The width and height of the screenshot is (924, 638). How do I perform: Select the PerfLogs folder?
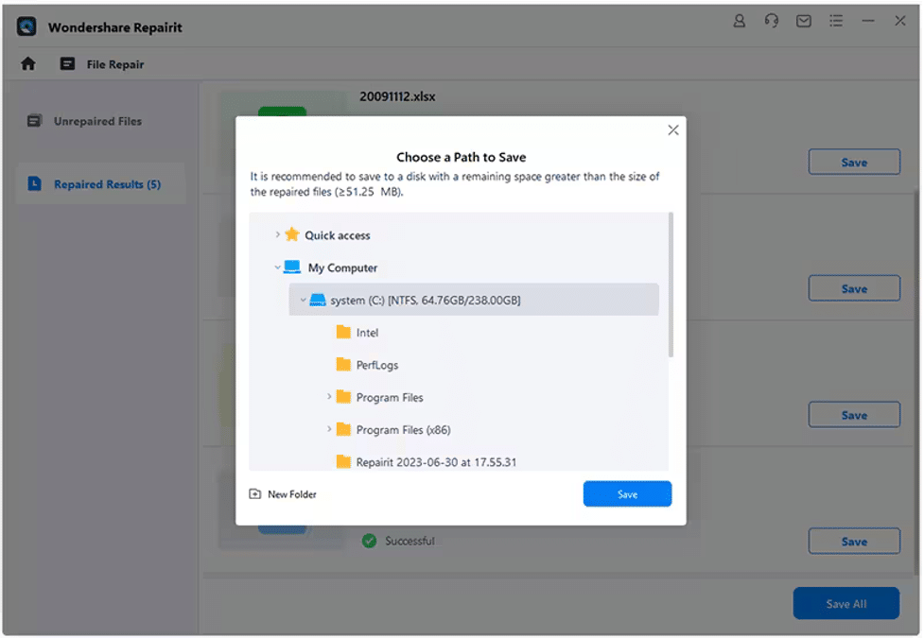coord(377,365)
